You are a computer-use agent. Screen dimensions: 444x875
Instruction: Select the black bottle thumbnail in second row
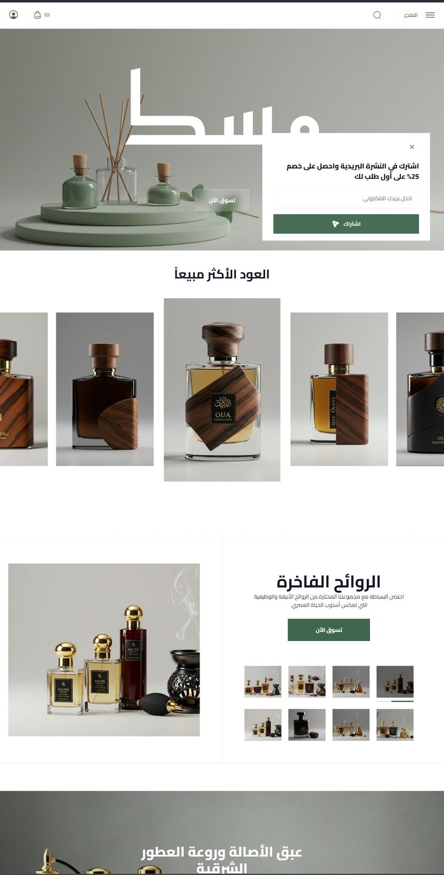pos(307,725)
